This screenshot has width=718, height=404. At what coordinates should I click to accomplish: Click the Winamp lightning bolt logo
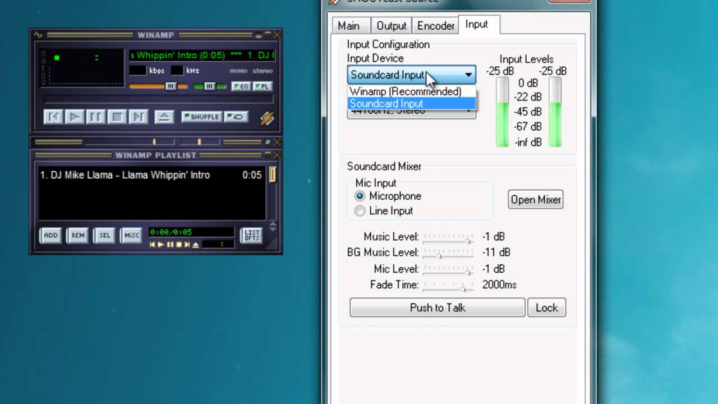point(267,117)
